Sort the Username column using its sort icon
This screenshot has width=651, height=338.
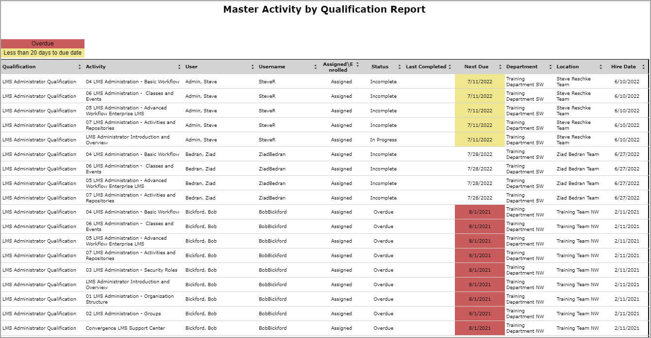316,66
